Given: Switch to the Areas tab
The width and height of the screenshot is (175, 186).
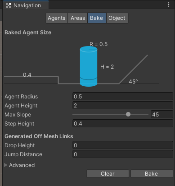Looking at the screenshot, I should click(x=78, y=18).
